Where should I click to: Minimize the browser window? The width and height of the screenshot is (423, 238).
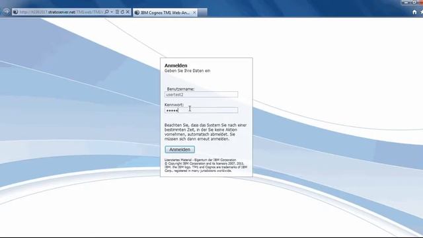pos(406,2)
